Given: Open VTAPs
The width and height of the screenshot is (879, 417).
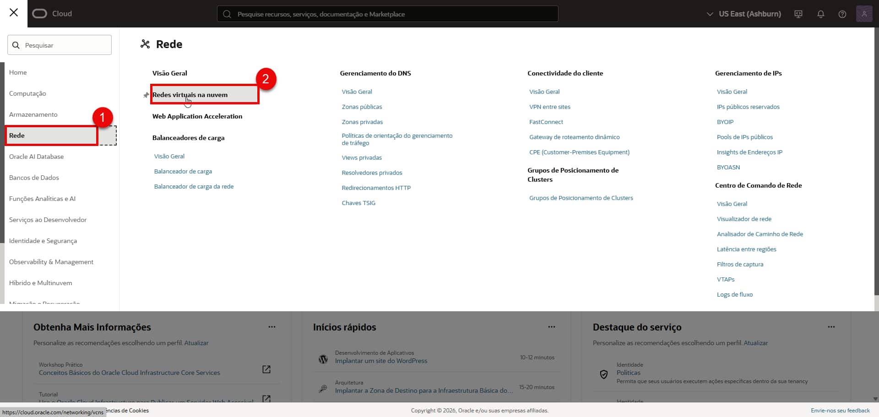Looking at the screenshot, I should [x=726, y=279].
